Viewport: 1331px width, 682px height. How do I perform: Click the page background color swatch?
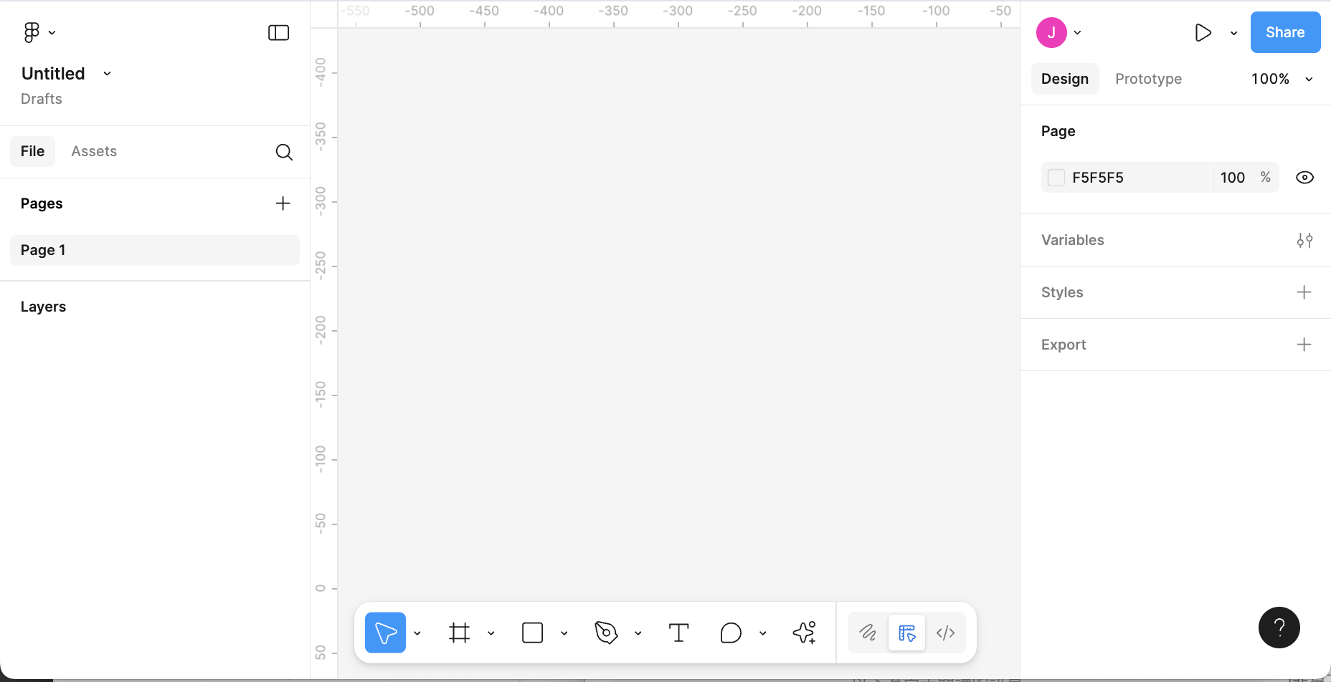(1056, 177)
